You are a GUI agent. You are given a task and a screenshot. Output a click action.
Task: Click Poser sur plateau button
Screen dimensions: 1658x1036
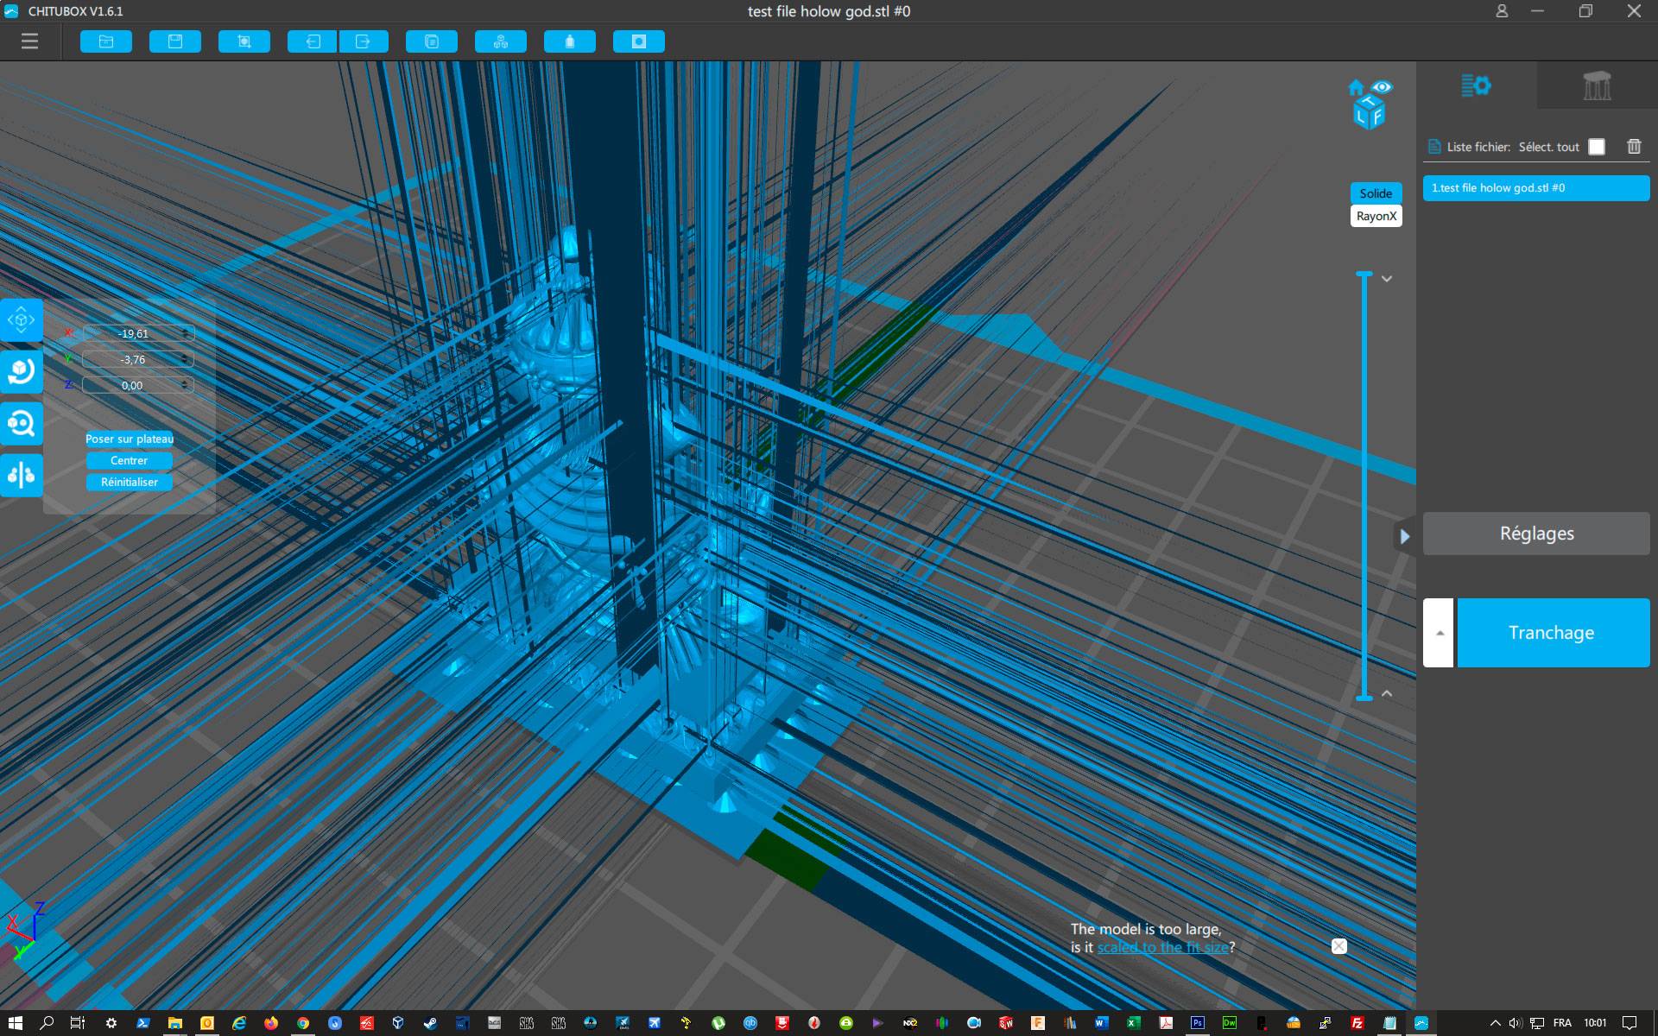point(130,439)
